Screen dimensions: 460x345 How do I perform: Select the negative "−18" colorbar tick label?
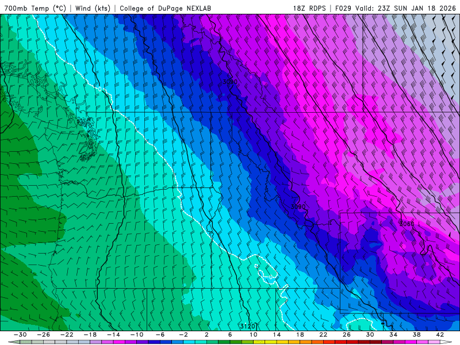90,335
